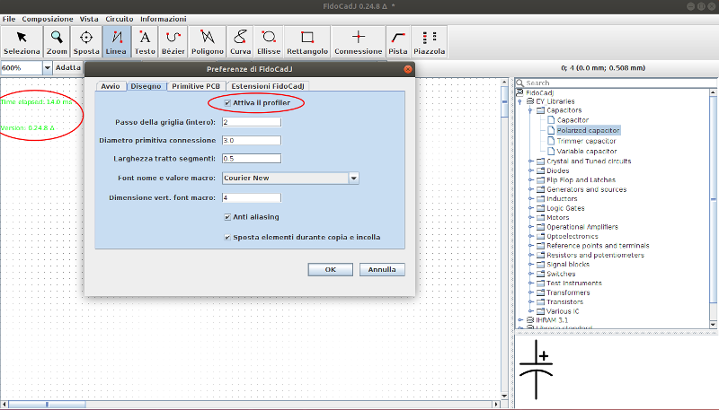Image resolution: width=719 pixels, height=410 pixels.
Task: Choose the Sposta pan tool
Action: 86,41
